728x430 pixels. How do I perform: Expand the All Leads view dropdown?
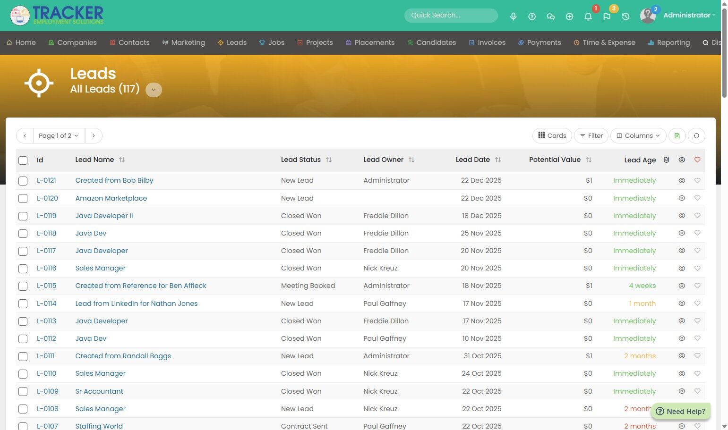click(x=154, y=90)
